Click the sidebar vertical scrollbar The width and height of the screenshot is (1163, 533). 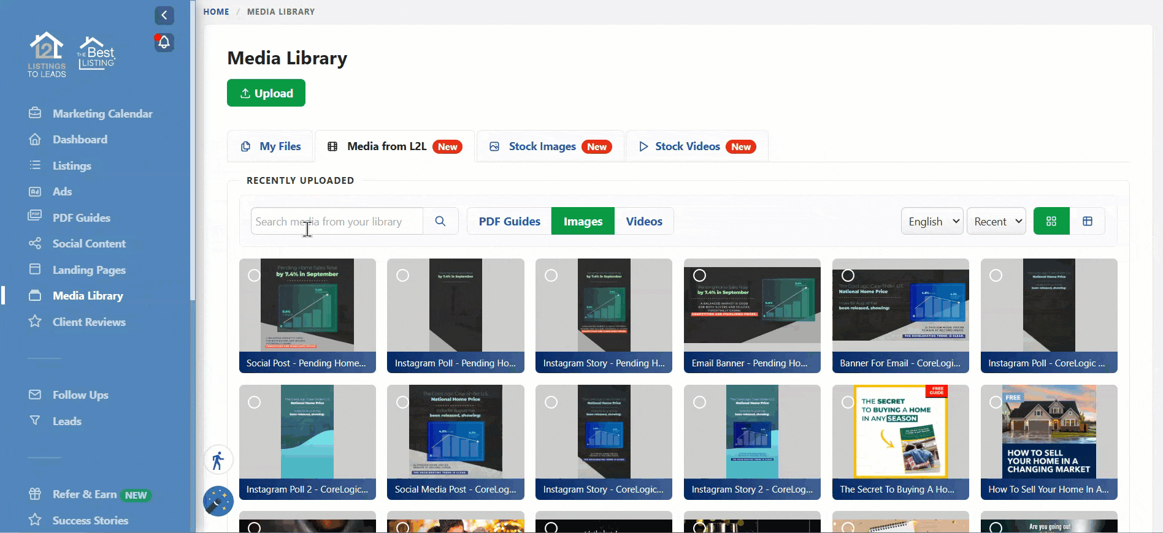(193, 150)
